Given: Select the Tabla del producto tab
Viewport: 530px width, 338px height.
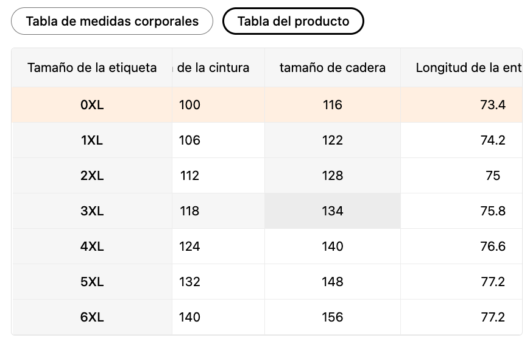Looking at the screenshot, I should pyautogui.click(x=293, y=21).
